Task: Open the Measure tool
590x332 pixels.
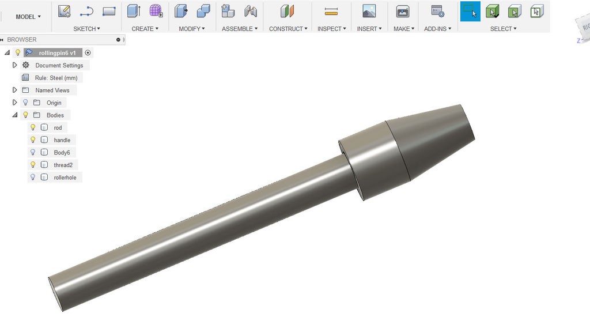Action: pyautogui.click(x=331, y=12)
